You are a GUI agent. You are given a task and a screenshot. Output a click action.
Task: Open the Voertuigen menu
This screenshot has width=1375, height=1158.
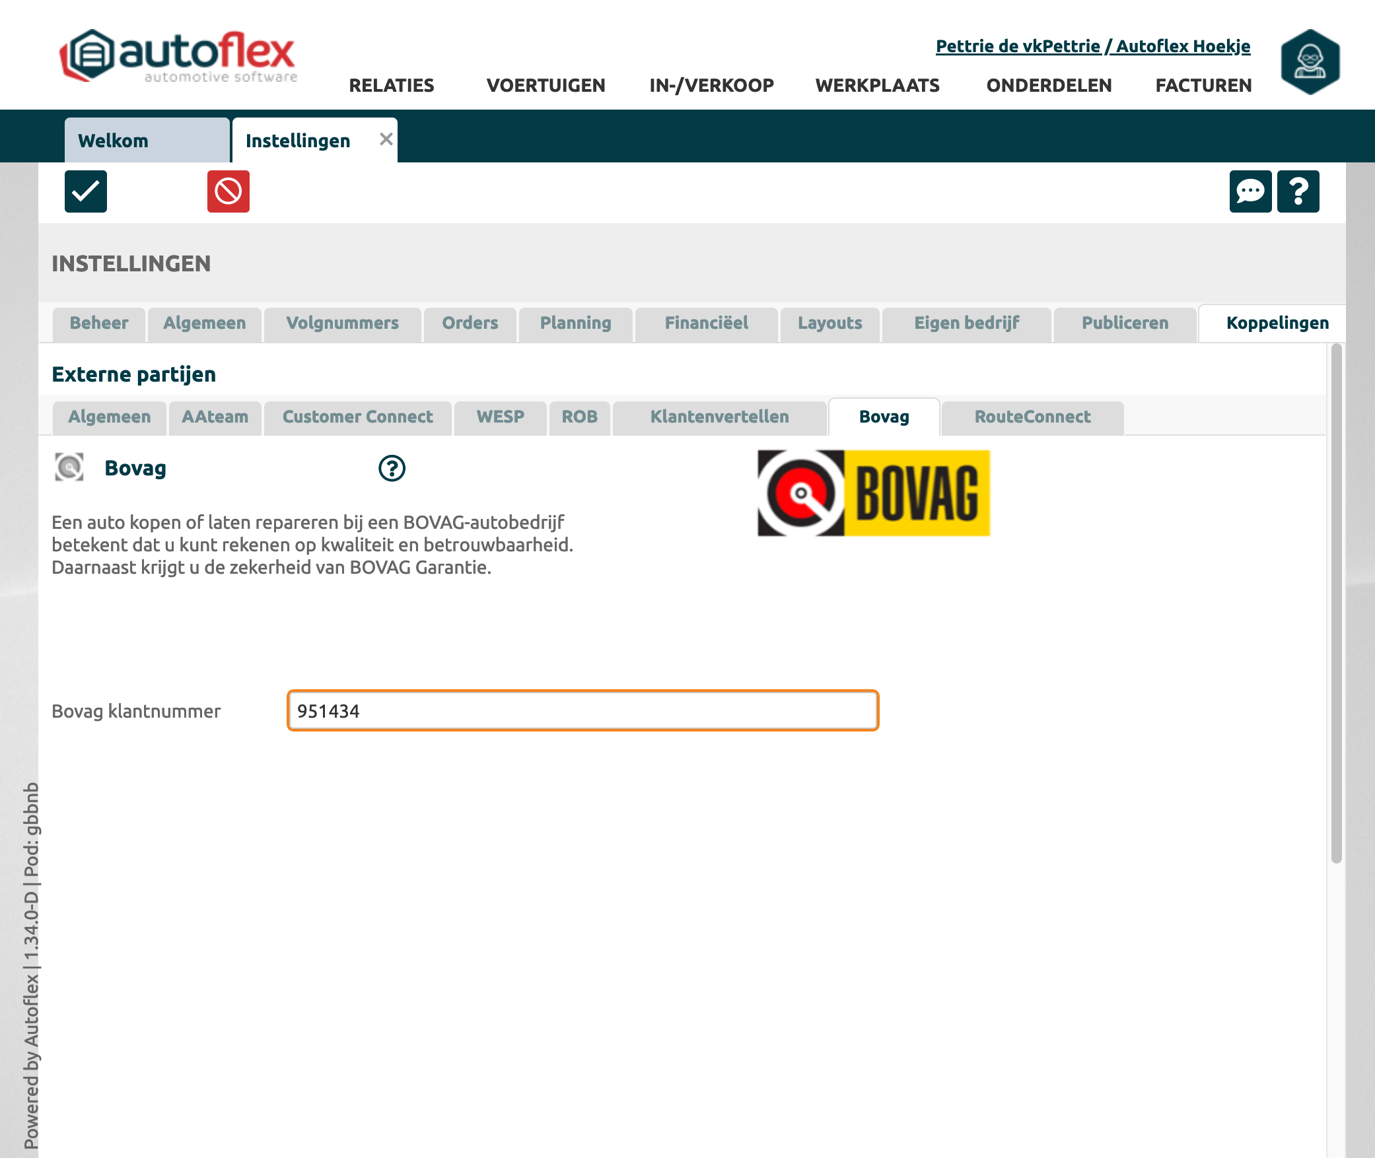pos(546,85)
